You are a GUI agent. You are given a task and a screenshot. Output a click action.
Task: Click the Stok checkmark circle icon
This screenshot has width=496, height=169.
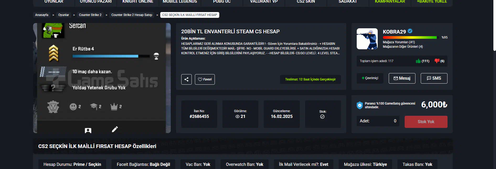(322, 117)
